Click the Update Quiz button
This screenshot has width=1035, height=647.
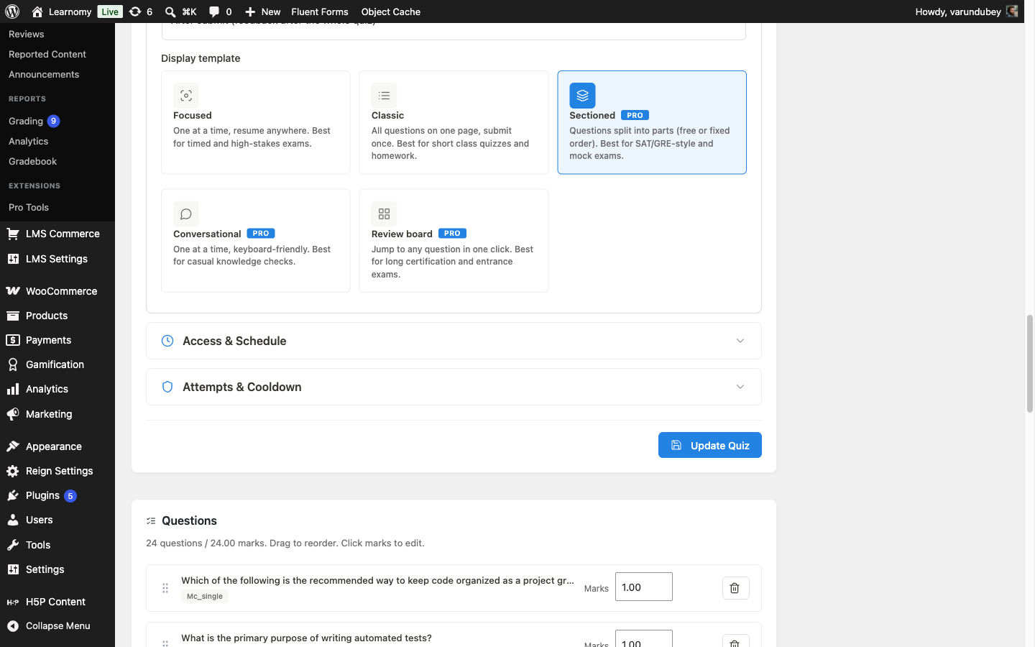[709, 445]
